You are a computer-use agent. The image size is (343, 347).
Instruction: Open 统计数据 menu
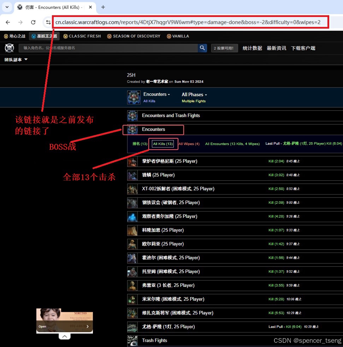tap(252, 48)
